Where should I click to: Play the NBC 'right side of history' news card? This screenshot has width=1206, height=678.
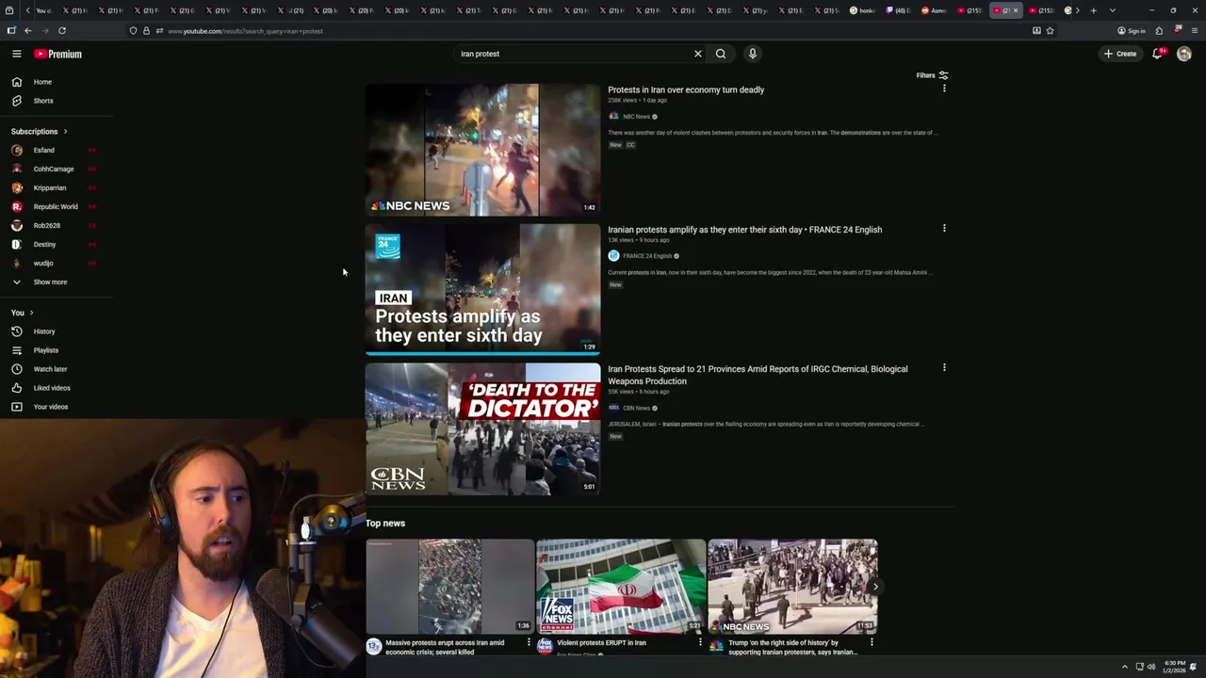click(792, 586)
